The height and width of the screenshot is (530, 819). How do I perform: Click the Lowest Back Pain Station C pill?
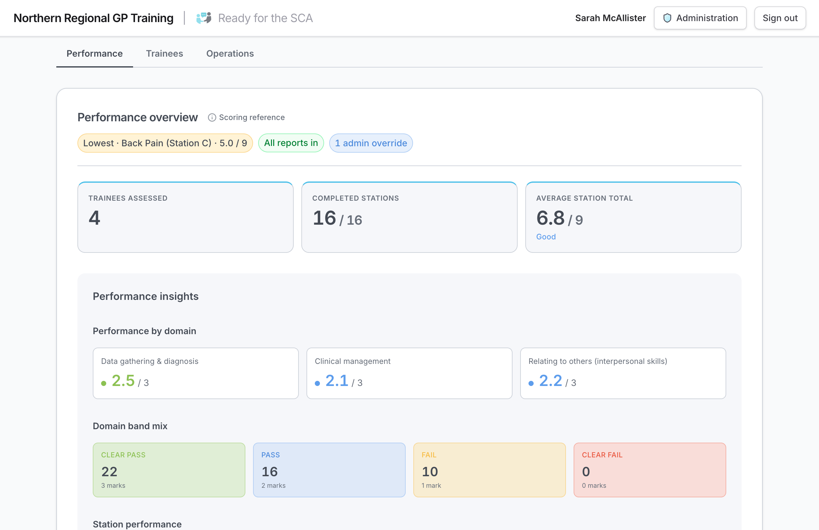pyautogui.click(x=165, y=143)
